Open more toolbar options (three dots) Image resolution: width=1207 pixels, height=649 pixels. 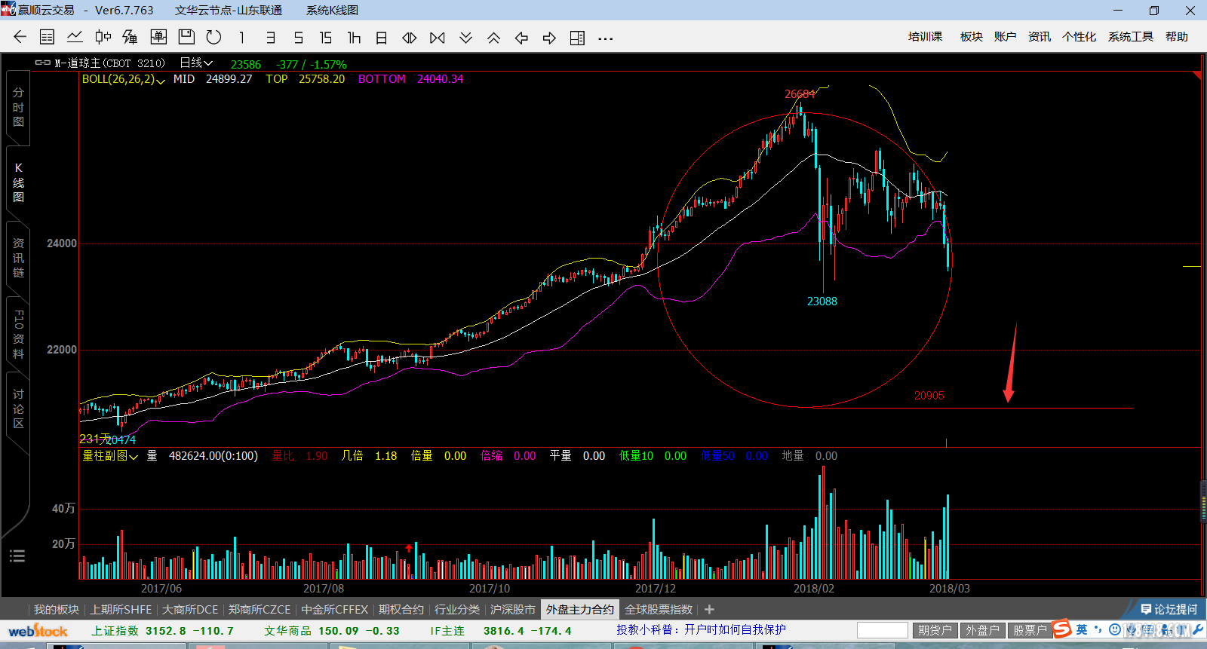605,38
